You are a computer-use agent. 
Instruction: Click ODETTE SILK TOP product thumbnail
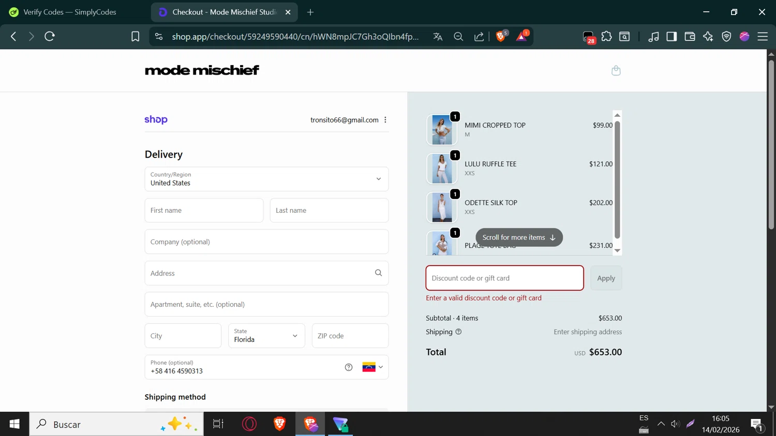pos(442,207)
